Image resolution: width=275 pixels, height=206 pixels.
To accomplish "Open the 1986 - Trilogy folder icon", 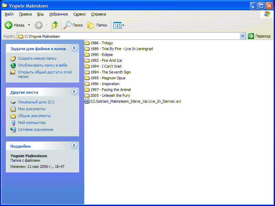I will [87, 43].
